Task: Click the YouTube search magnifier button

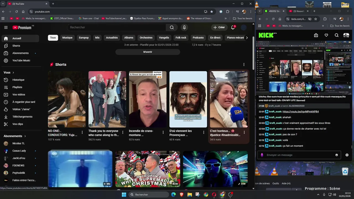Action: (172, 27)
